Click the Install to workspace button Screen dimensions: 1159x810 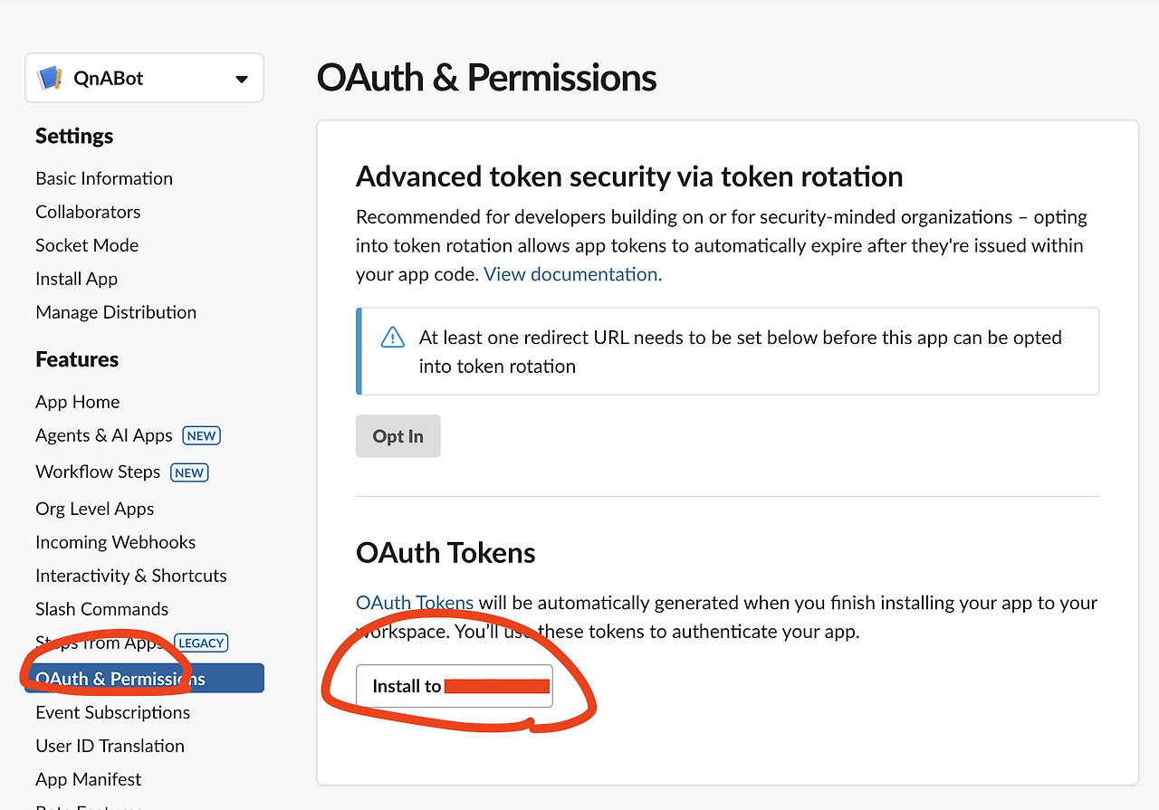pyautogui.click(x=454, y=686)
